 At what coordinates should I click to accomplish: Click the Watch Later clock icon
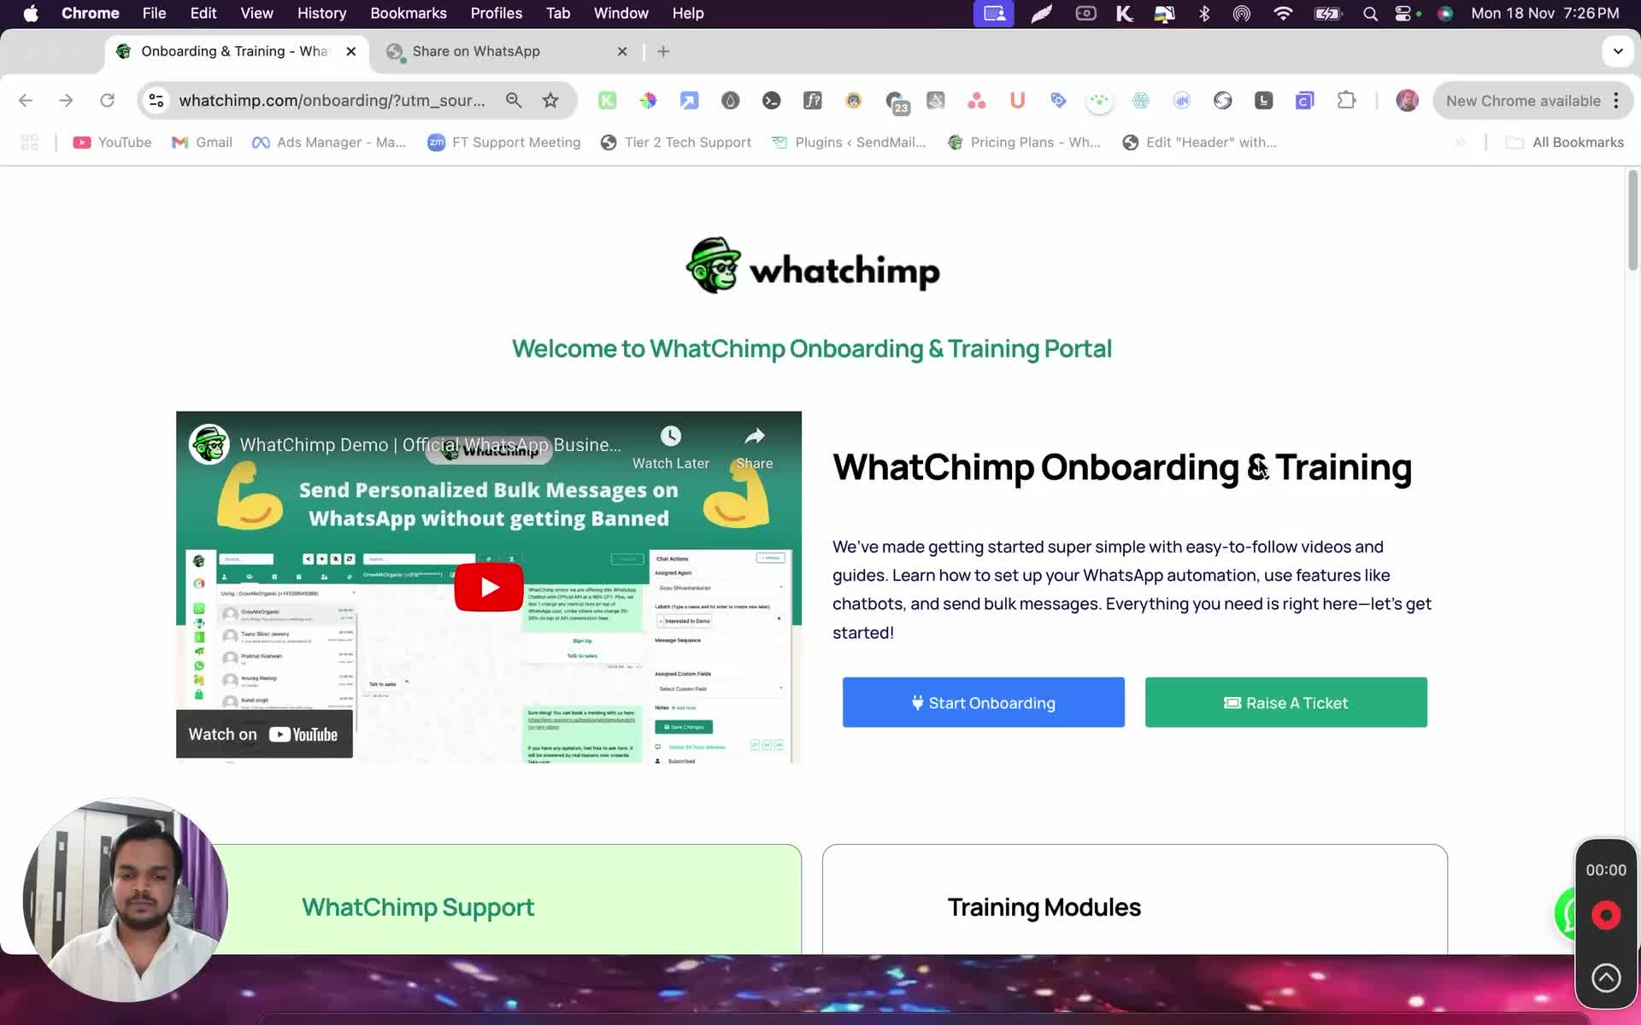point(671,436)
